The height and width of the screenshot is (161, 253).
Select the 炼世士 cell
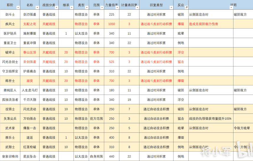click(10, 81)
